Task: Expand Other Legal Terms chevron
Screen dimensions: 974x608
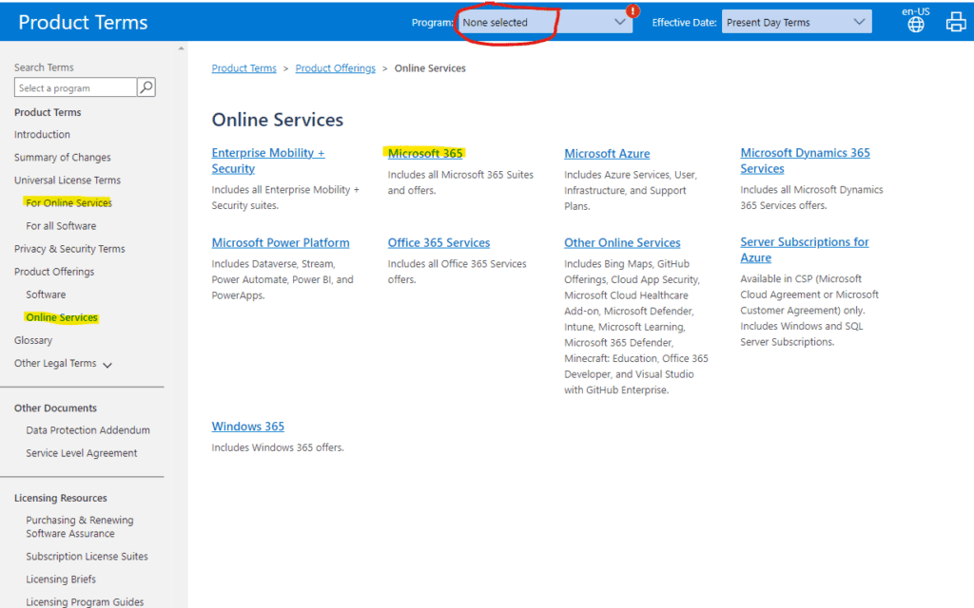Action: click(107, 365)
